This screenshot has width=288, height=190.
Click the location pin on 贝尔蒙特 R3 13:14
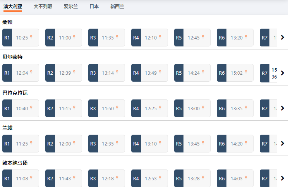coord(117,72)
